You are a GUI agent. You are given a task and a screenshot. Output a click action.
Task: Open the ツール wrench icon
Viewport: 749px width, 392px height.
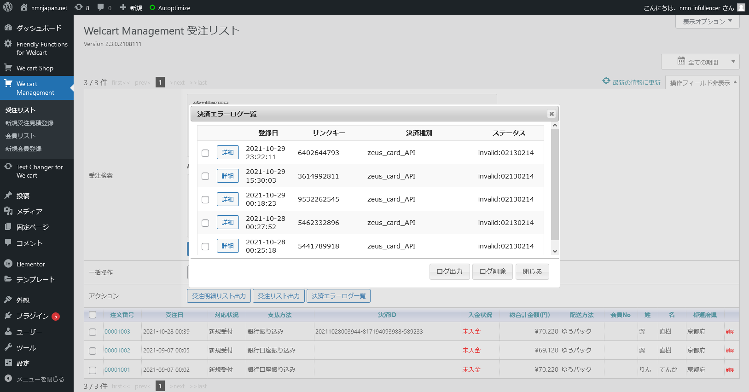click(x=8, y=347)
